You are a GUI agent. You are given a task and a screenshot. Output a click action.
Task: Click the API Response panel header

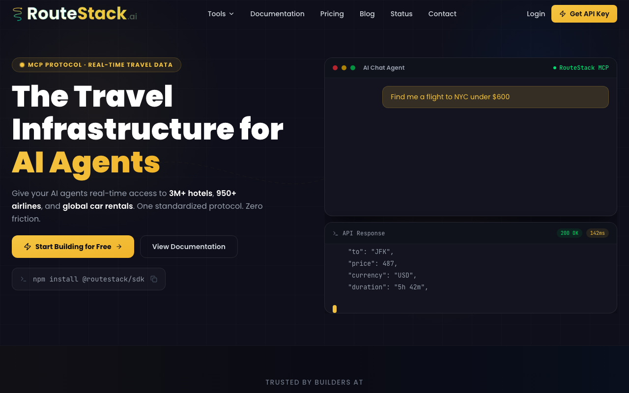tap(470, 233)
